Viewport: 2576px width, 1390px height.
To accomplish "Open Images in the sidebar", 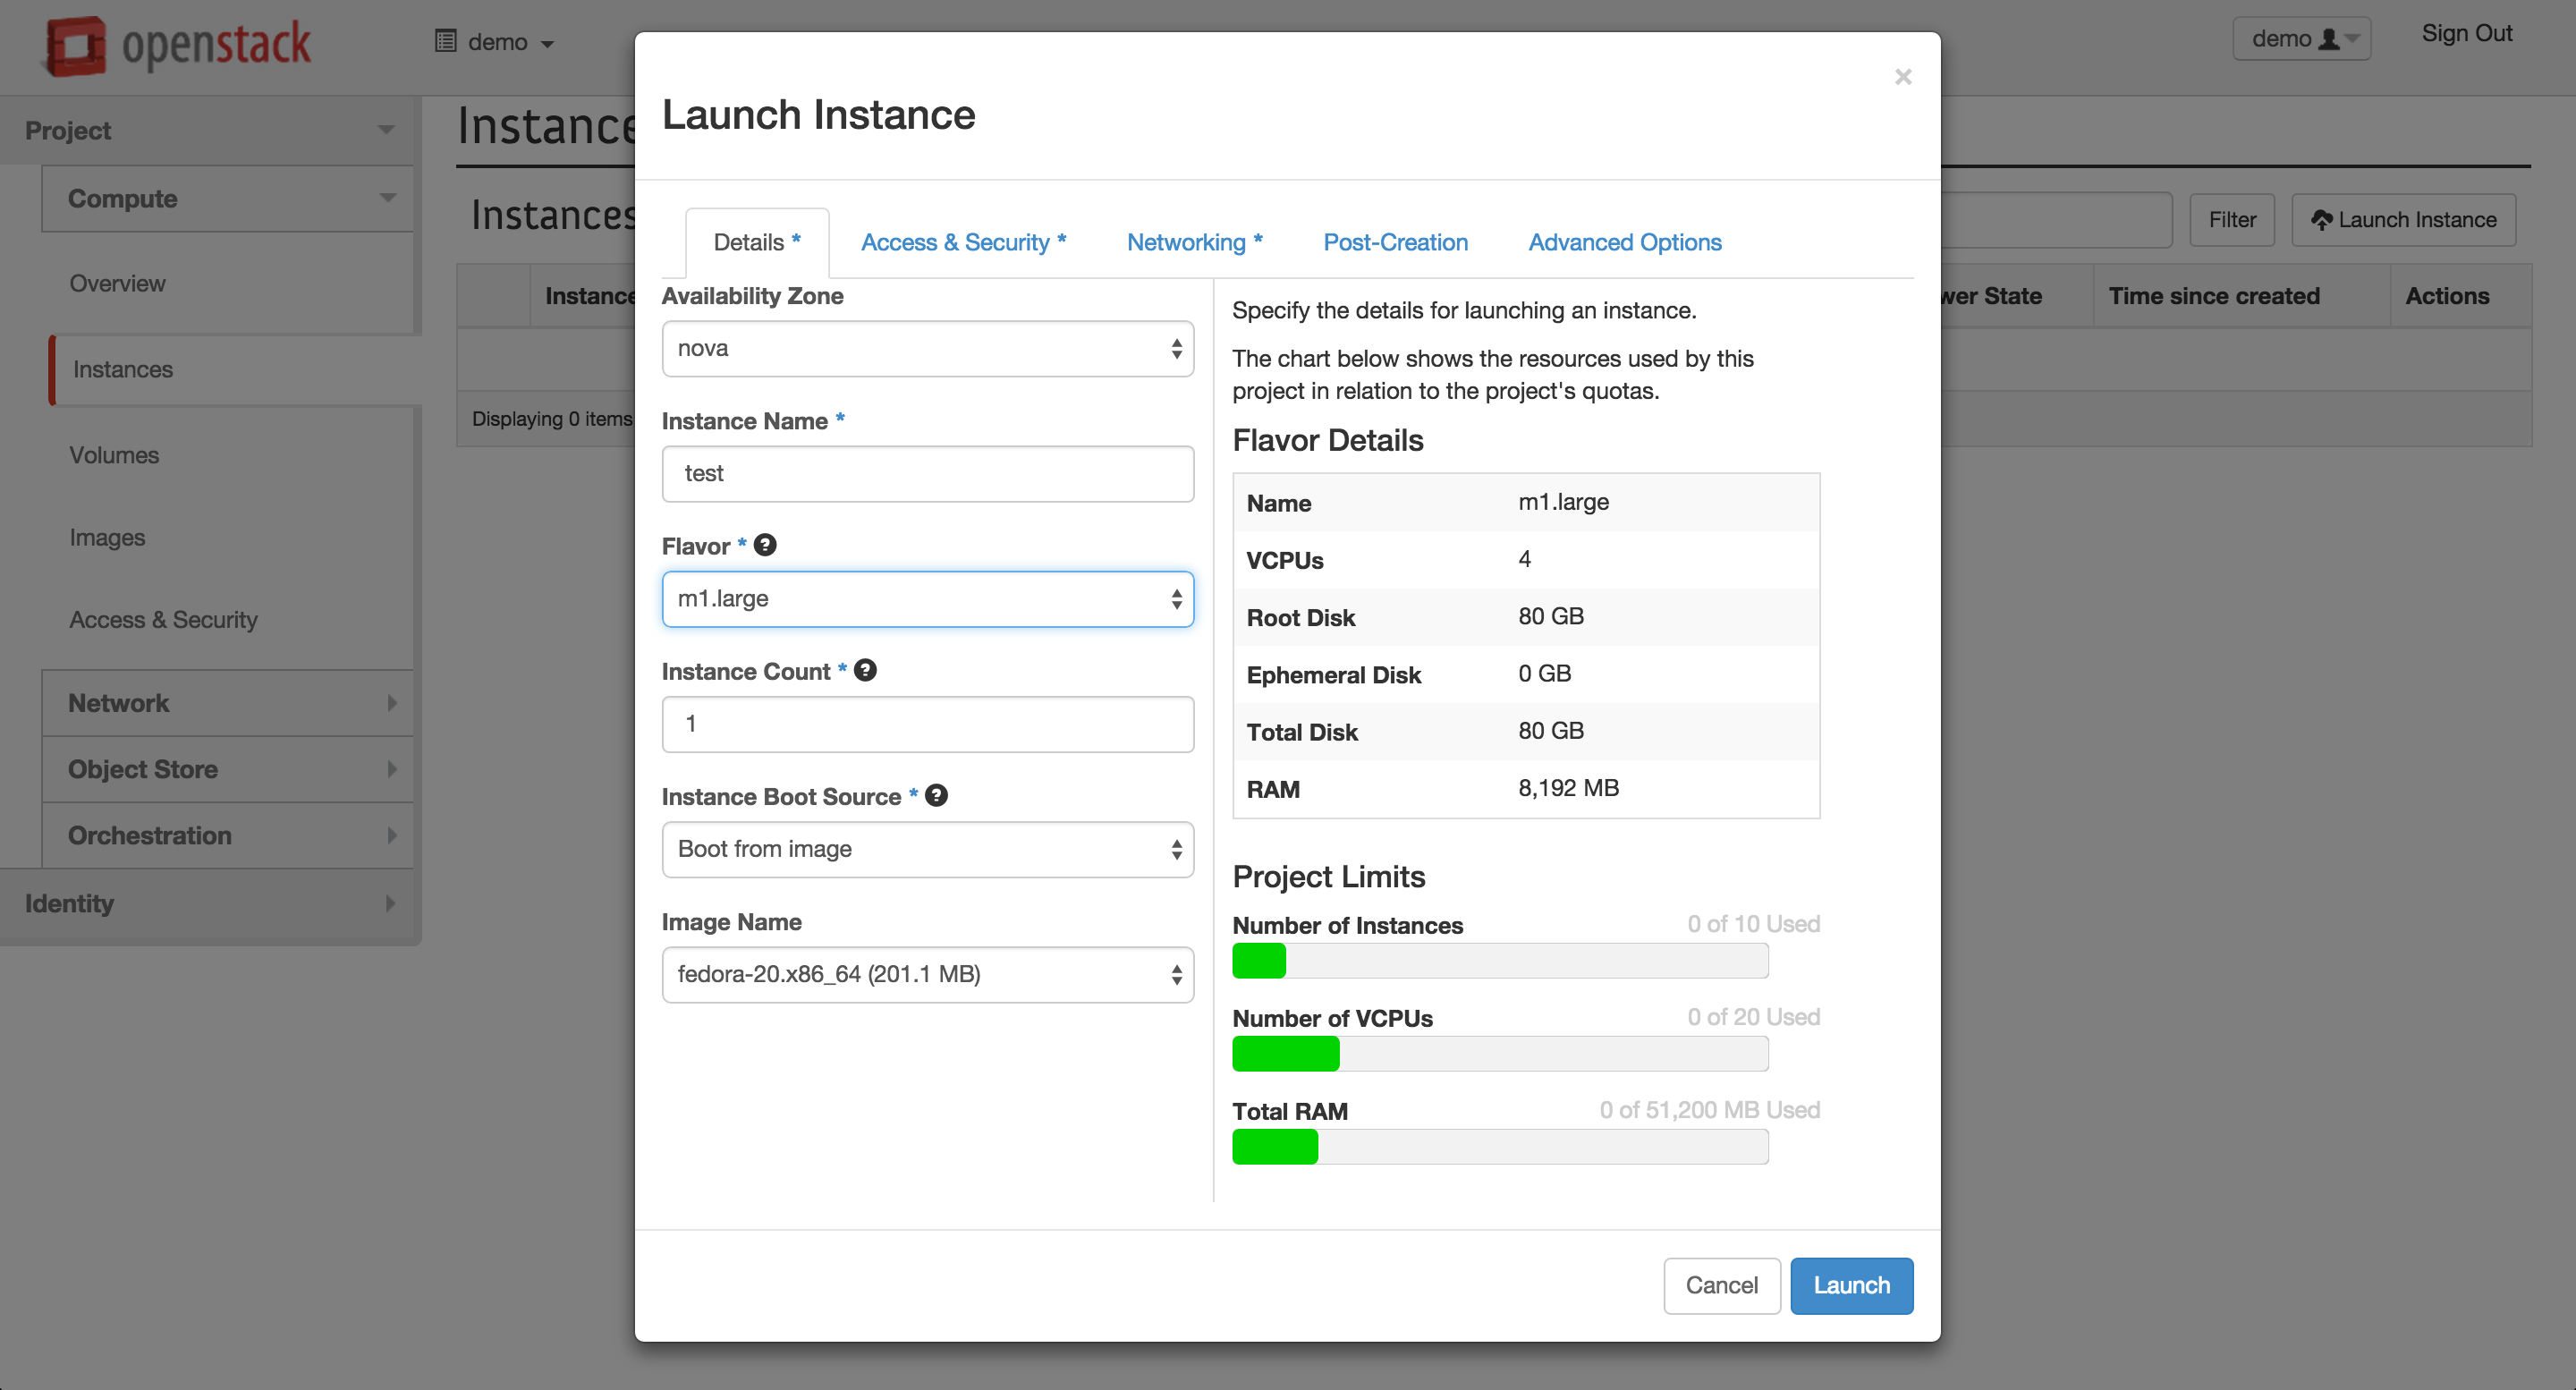I will point(107,538).
